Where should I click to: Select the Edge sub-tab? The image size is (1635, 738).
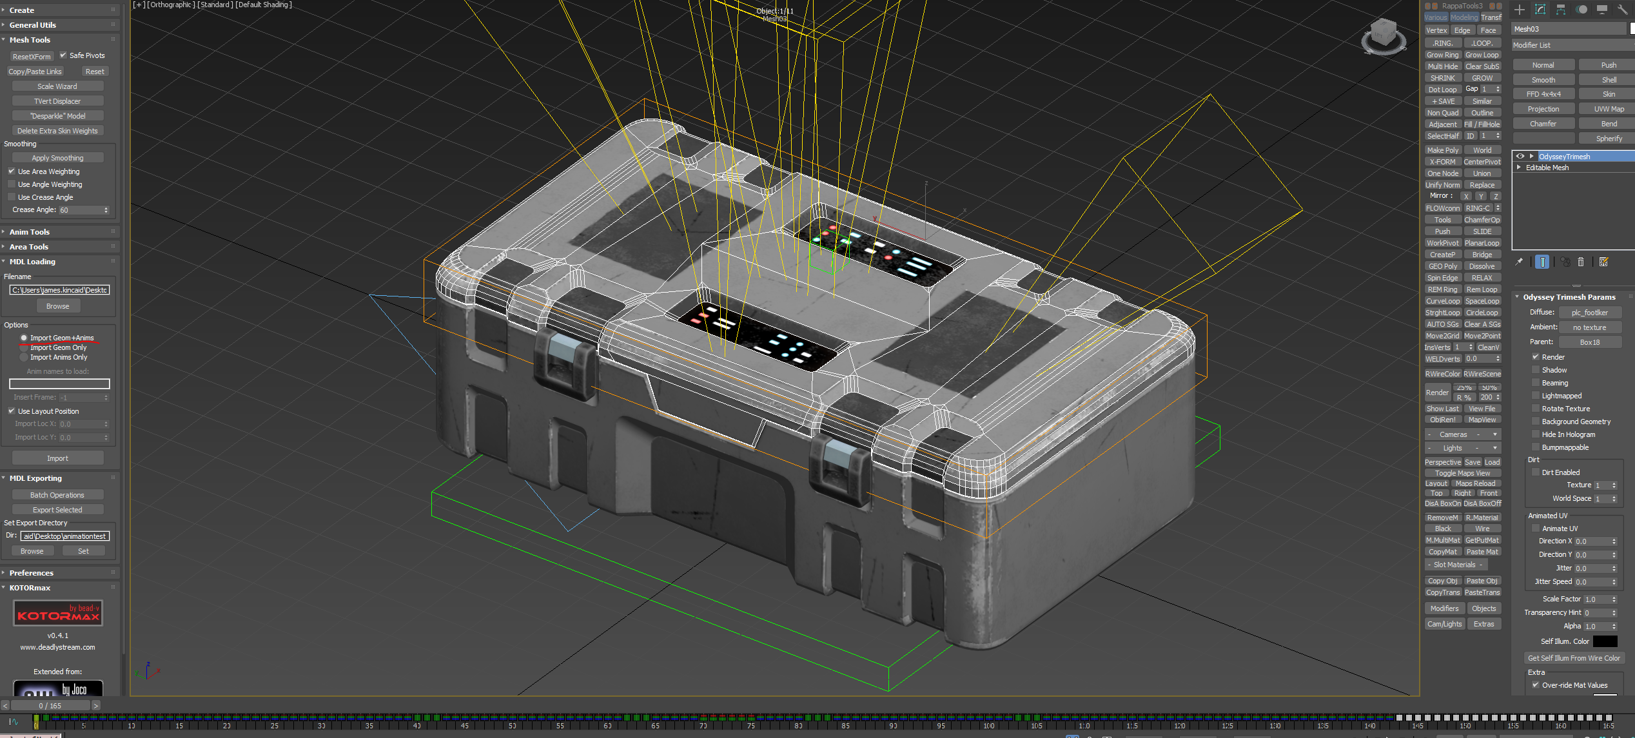click(1462, 30)
